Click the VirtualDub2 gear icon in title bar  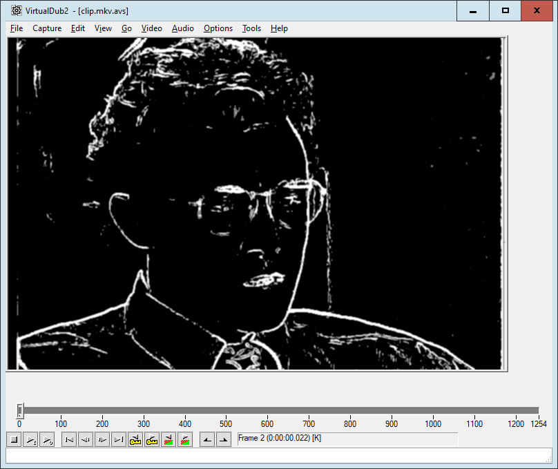(17, 10)
